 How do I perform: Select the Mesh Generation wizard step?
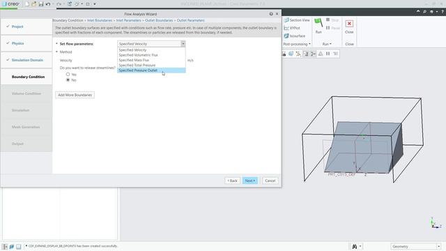(x=26, y=127)
